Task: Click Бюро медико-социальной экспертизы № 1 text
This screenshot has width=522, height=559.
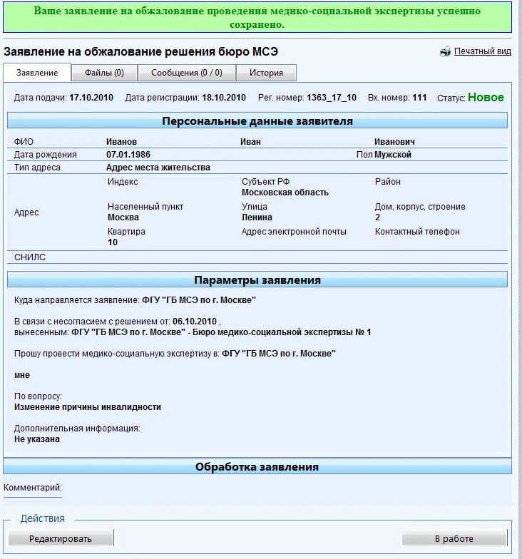Action: coord(282,332)
